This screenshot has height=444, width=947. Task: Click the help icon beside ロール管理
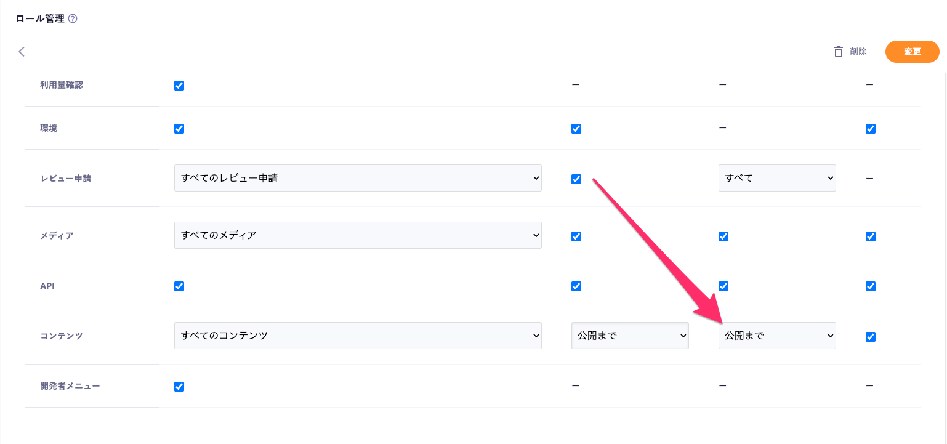pos(73,18)
